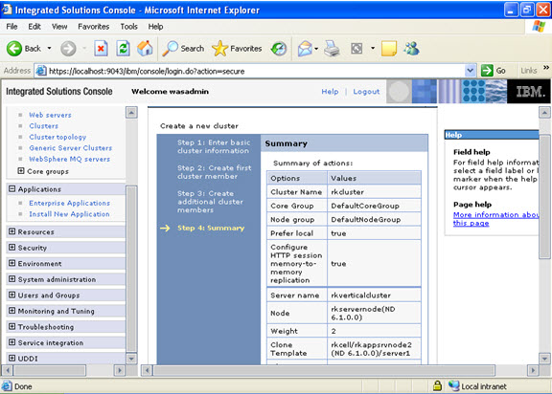Click navigation pane scroll up arrow
The image size is (552, 394).
pos(131,113)
